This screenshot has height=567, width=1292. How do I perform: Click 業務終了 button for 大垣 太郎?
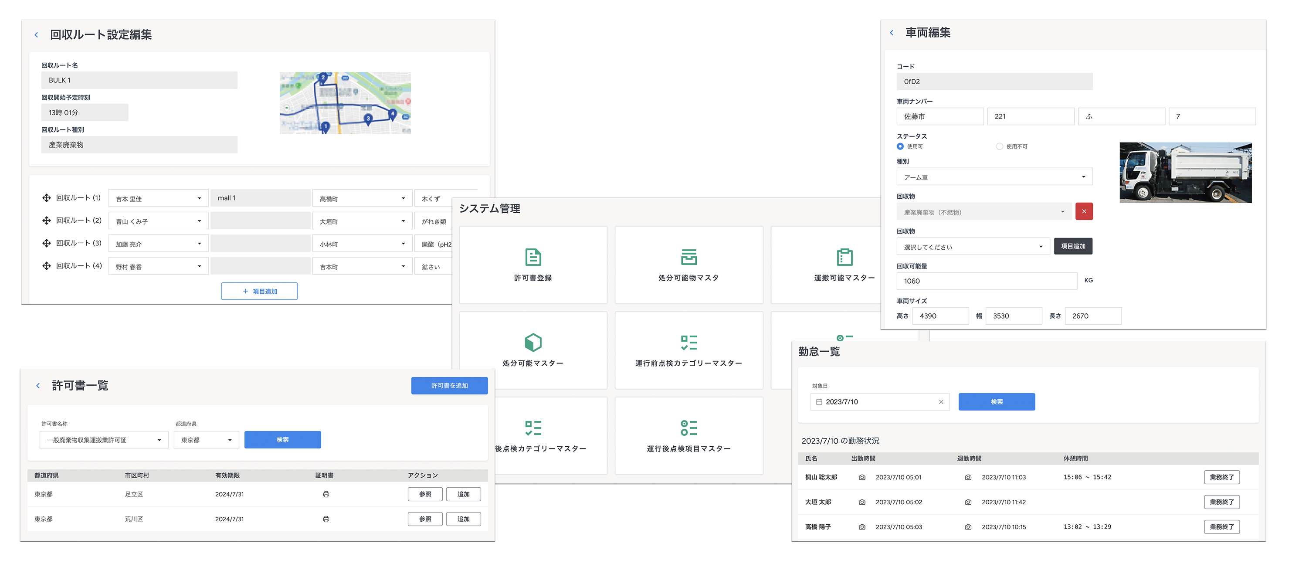tap(1221, 502)
